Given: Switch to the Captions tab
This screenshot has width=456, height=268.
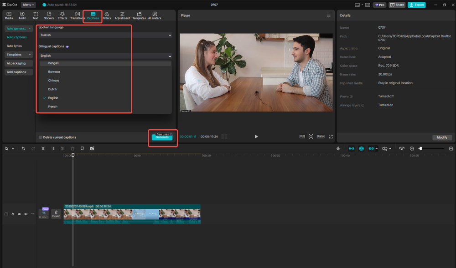Looking at the screenshot, I should (92, 15).
